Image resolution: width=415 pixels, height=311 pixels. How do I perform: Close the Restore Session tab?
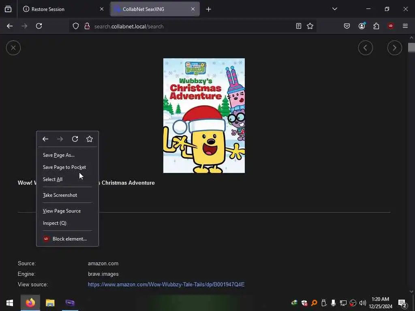click(102, 9)
